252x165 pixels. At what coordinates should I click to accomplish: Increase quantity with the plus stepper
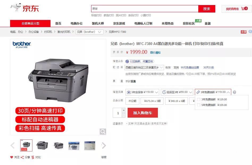click(x=124, y=110)
